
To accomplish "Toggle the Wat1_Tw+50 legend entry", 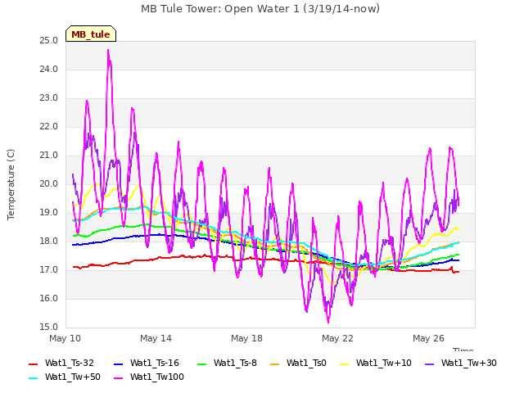I will tap(65, 377).
